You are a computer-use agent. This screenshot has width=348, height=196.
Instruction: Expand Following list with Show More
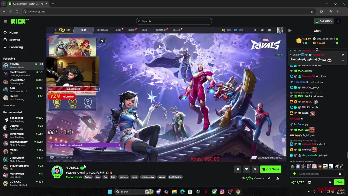(9, 105)
